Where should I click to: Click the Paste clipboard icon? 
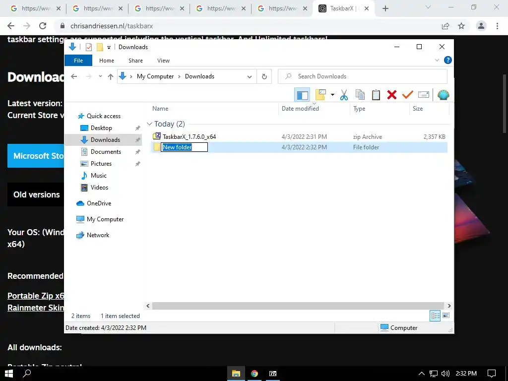pyautogui.click(x=376, y=95)
